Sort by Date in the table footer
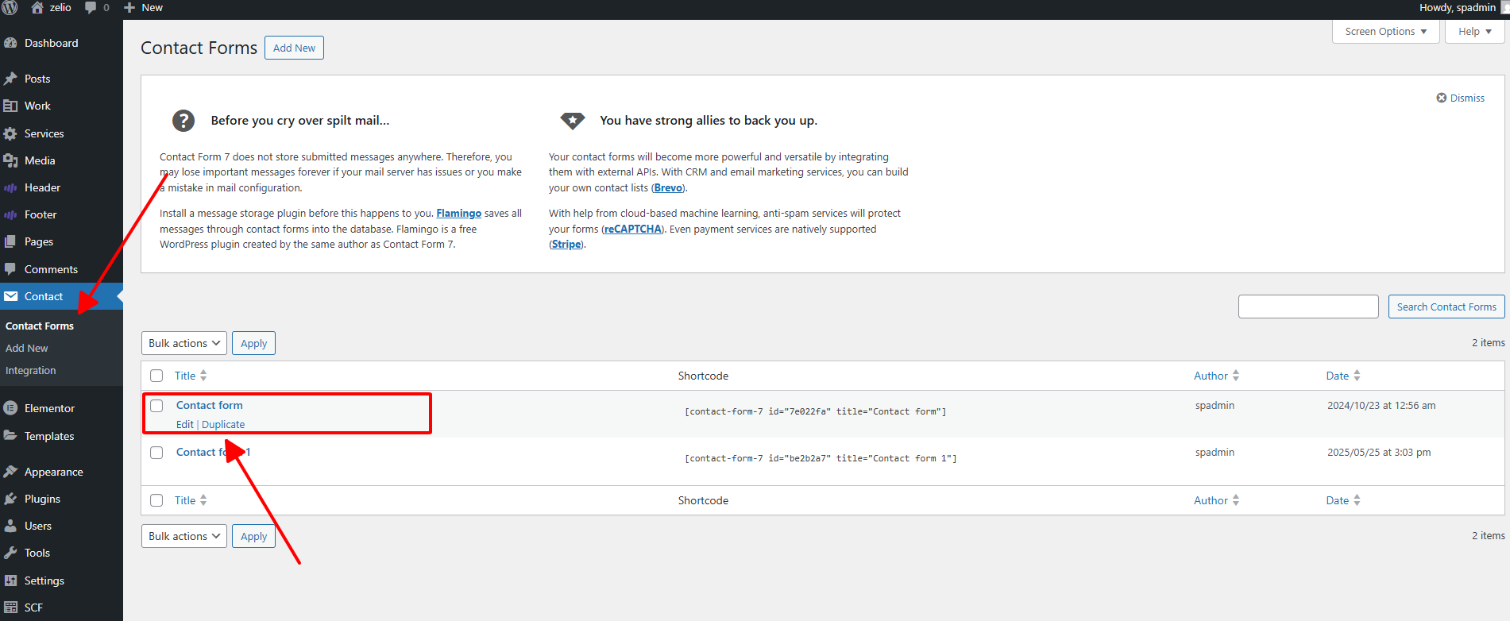 (x=1343, y=500)
